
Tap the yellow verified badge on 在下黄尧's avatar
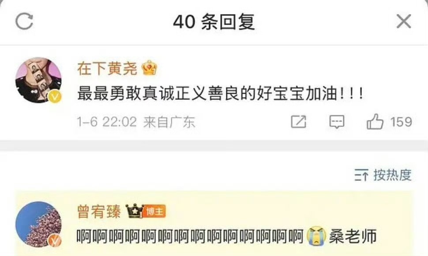[55, 97]
